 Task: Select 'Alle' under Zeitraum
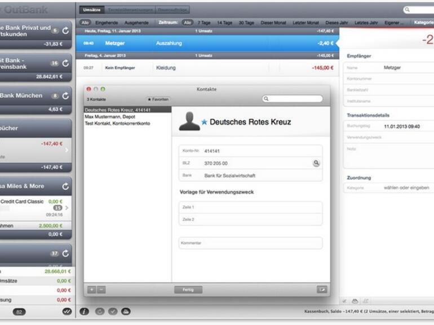coord(187,22)
